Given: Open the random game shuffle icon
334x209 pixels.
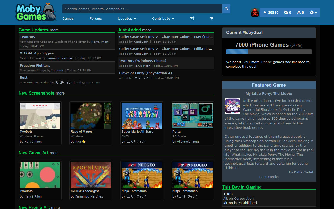Looking at the screenshot, I should [192, 18].
